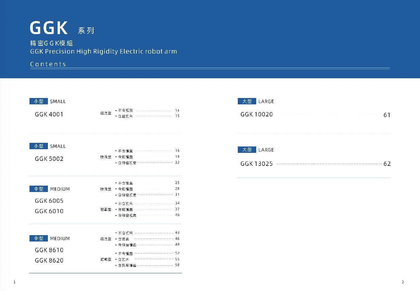
Task: Click the GGK 5002 model entry
Action: coord(49,159)
